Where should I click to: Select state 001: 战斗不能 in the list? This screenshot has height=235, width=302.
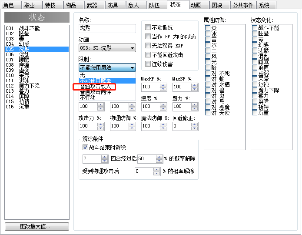click(37, 28)
